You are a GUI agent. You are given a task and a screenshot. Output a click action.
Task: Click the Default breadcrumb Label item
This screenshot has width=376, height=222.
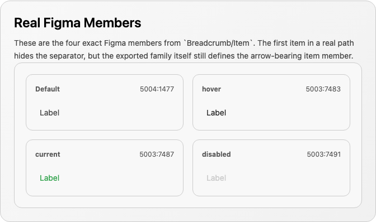coord(49,113)
